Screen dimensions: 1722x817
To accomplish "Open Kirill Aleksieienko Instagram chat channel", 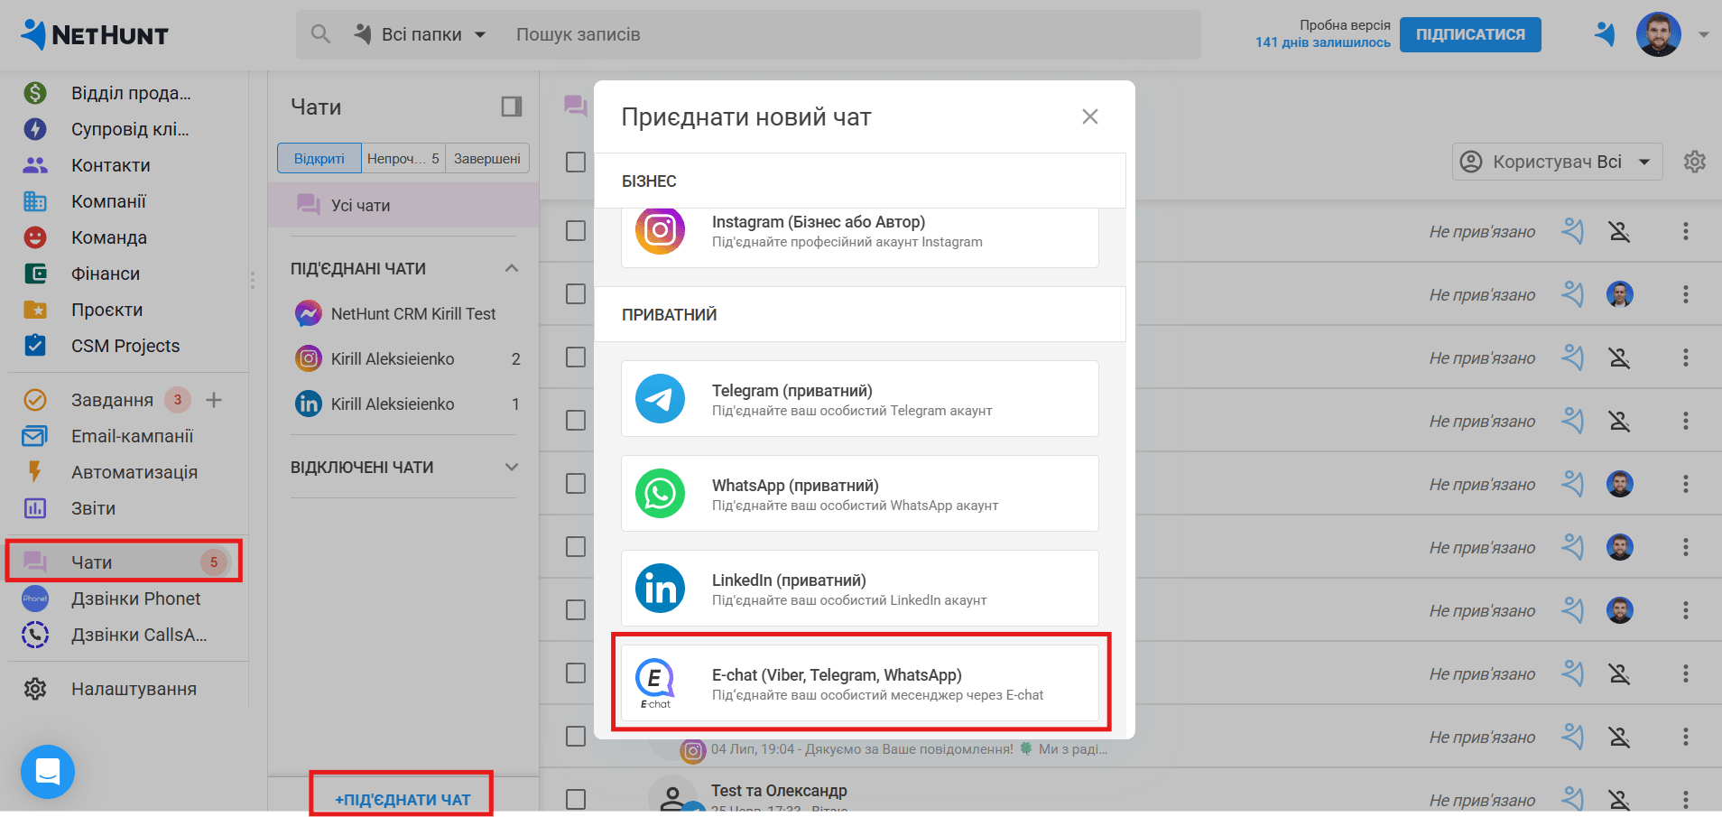I will (403, 358).
